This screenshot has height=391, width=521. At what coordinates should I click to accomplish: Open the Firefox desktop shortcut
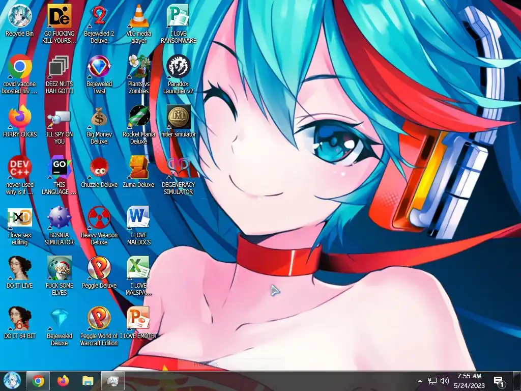point(20,121)
